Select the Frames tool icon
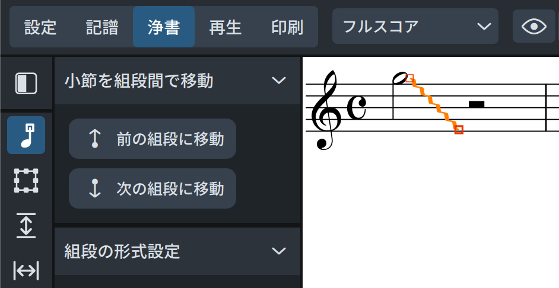This screenshot has width=559, height=288. (26, 180)
